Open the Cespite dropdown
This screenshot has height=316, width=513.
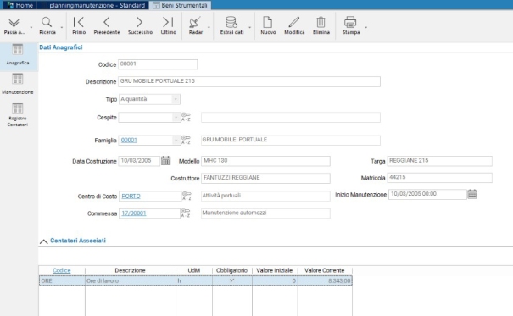[176, 117]
